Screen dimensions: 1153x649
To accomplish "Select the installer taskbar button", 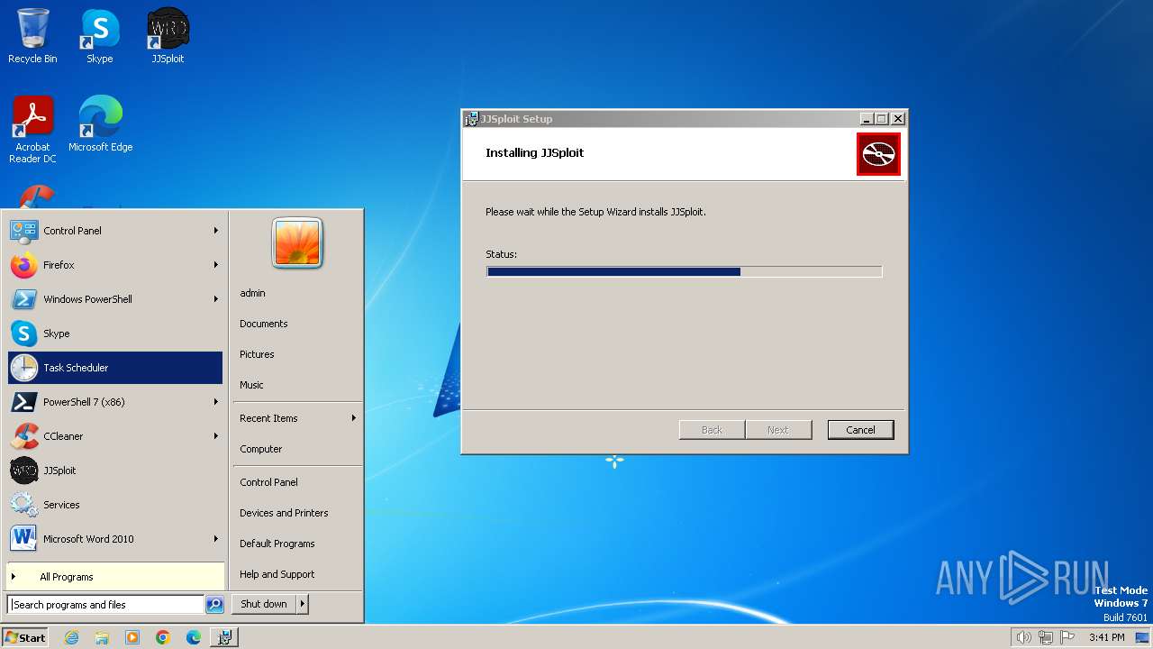I will coord(224,637).
